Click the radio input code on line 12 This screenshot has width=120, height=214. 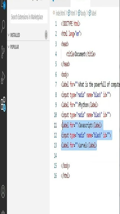point(86,136)
